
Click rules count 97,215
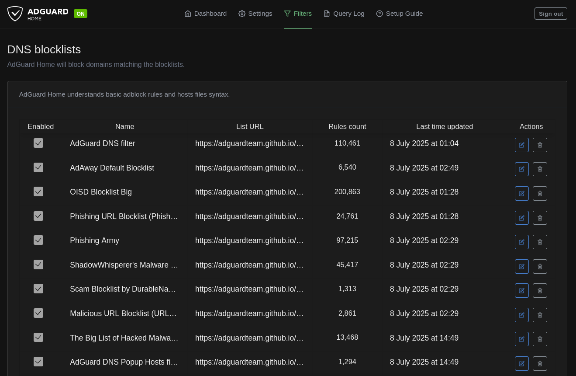[347, 240]
